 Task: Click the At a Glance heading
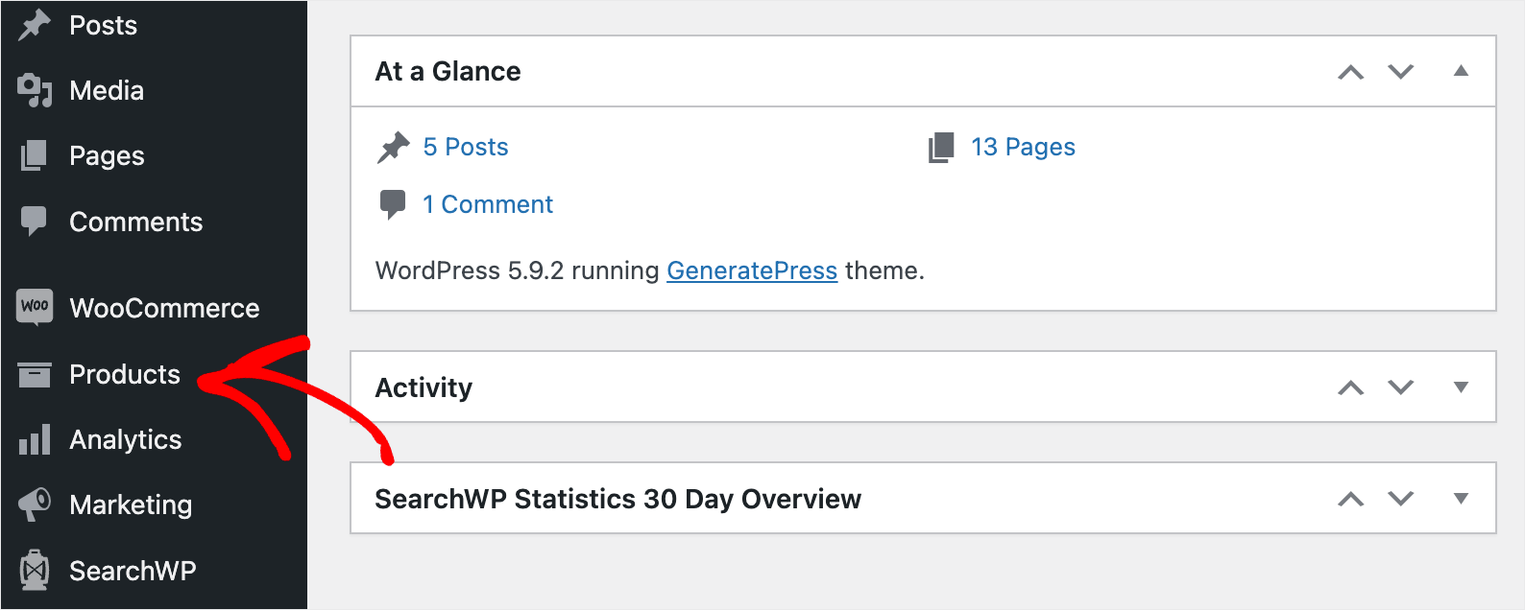pos(448,71)
